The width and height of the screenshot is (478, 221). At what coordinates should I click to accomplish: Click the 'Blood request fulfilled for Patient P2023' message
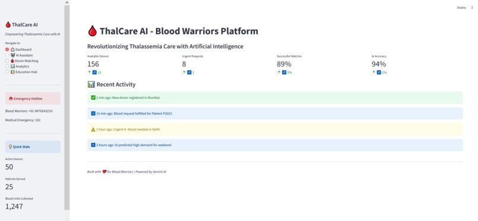144,114
